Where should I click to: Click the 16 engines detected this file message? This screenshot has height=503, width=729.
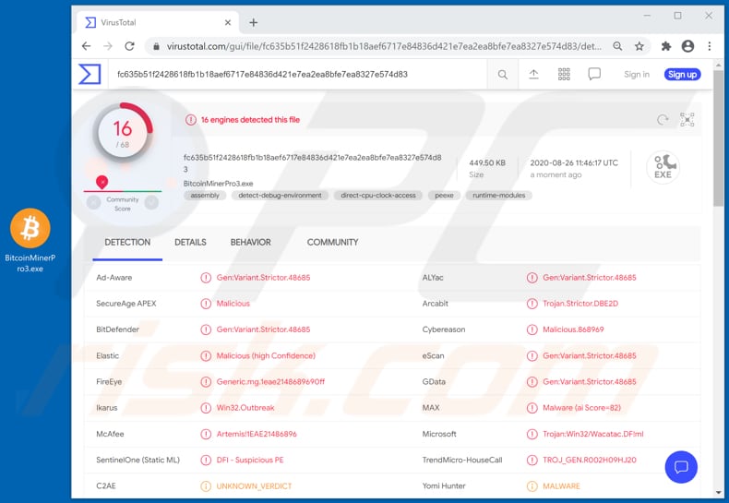tap(251, 120)
